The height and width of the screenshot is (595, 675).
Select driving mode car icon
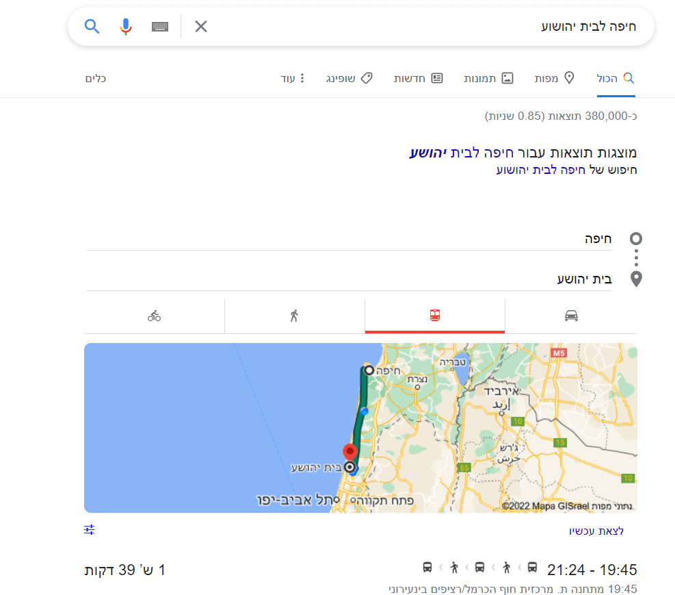(x=571, y=316)
